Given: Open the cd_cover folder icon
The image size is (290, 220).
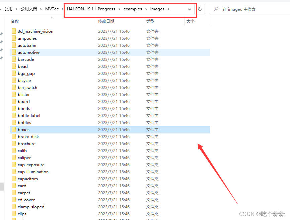Looking at the screenshot, I should click(x=13, y=200).
